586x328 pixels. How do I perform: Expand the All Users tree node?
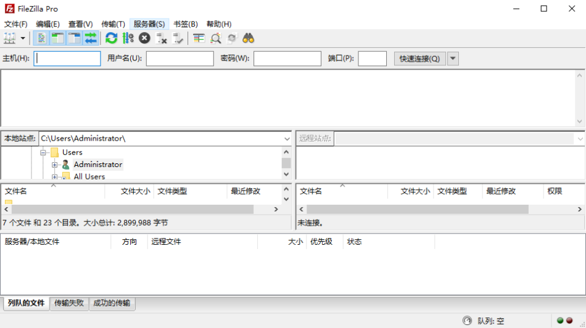tap(54, 177)
